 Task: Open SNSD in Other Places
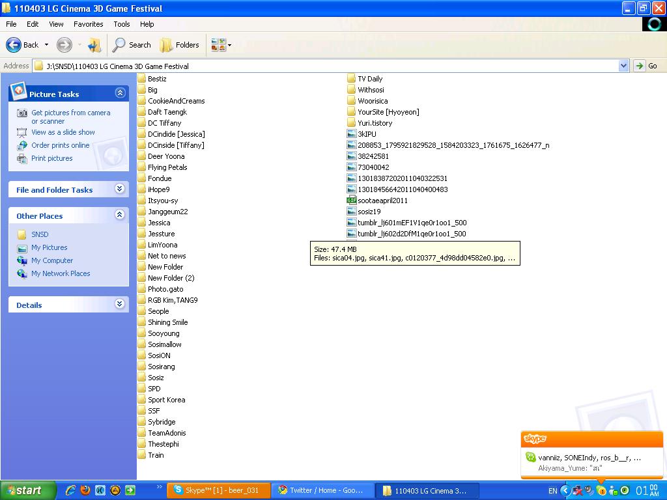click(x=40, y=234)
